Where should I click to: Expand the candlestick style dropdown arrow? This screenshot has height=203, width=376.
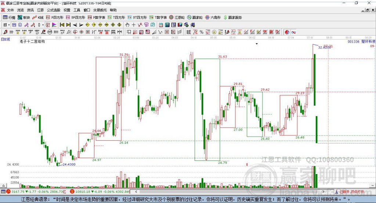click(x=43, y=25)
